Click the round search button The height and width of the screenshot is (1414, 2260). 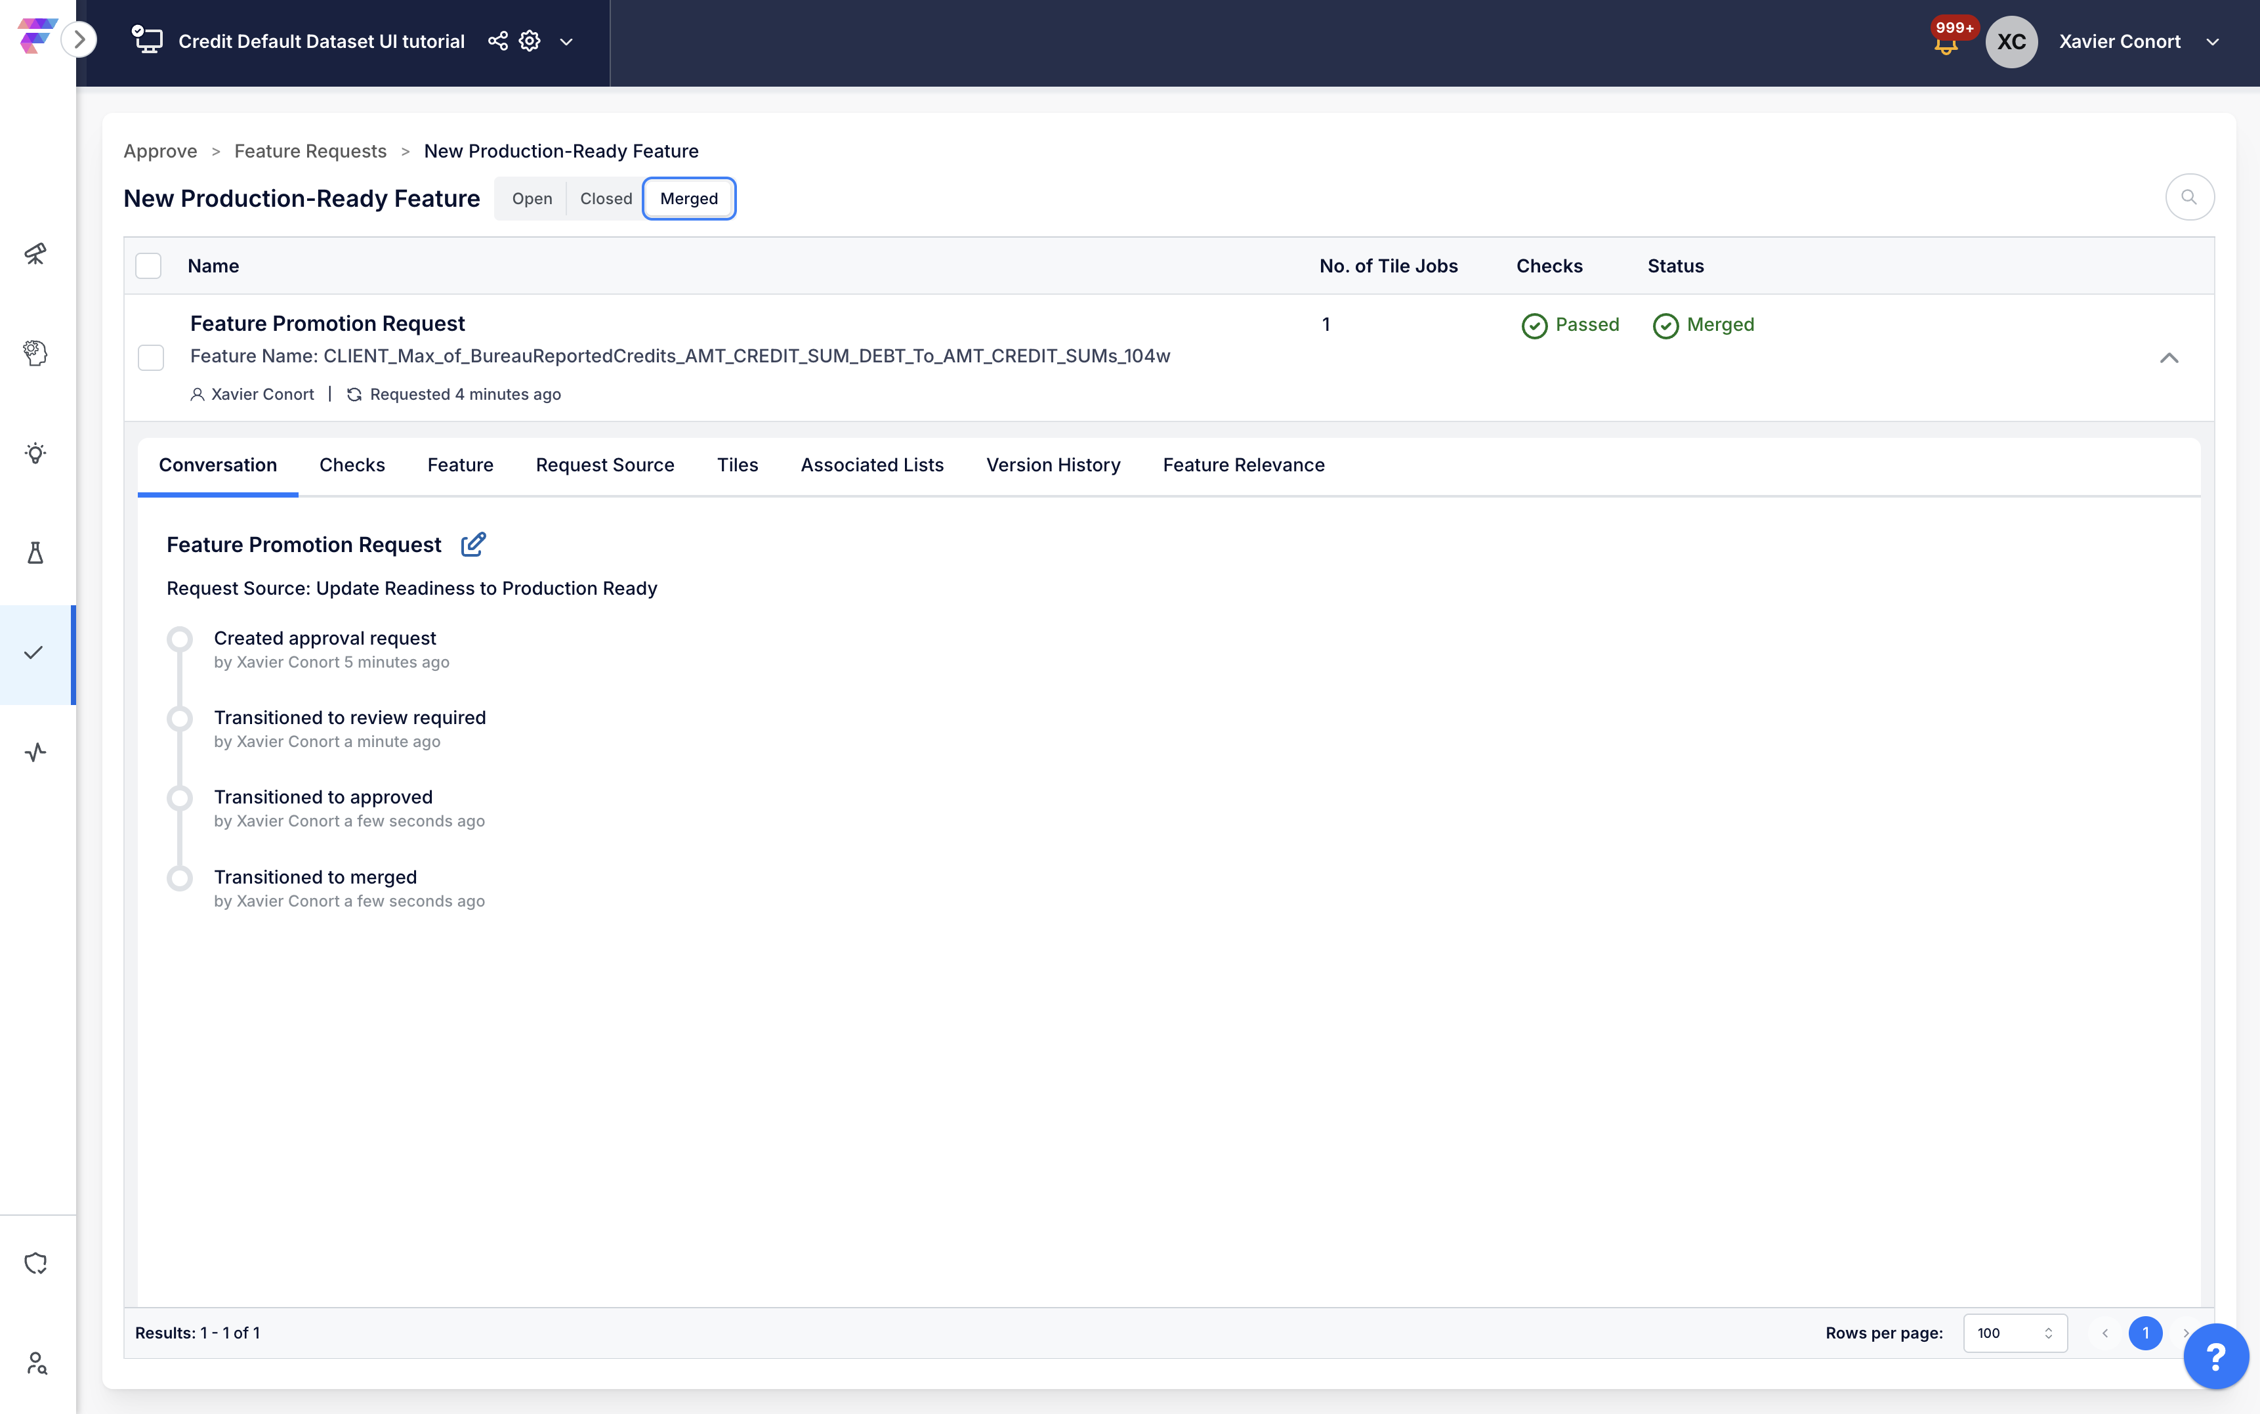point(2189,198)
